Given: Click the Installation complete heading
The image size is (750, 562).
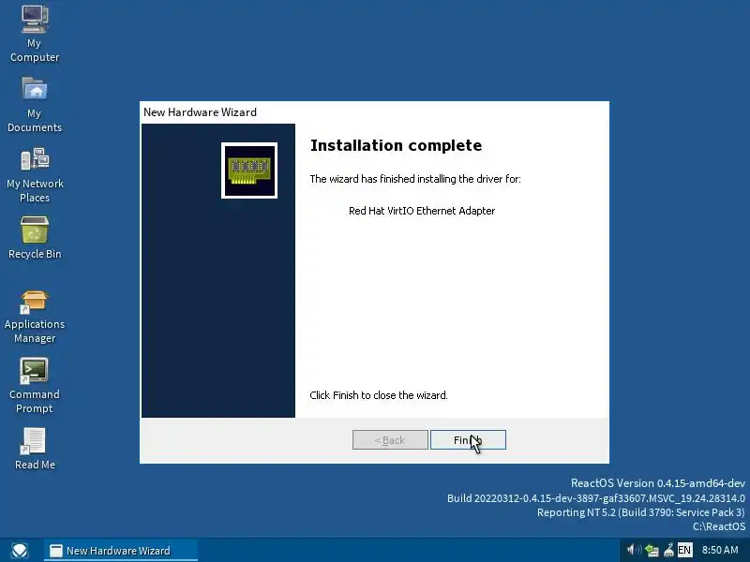Looking at the screenshot, I should [396, 145].
